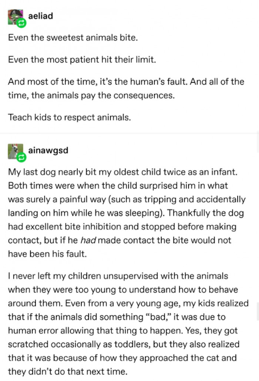Click the divider between the two posts
259x381 pixels.
(x=129, y=134)
